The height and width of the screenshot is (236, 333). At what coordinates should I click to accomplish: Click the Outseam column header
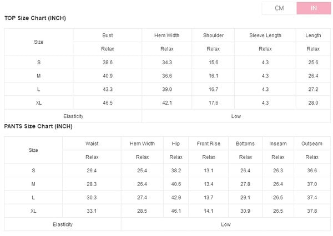311,143
